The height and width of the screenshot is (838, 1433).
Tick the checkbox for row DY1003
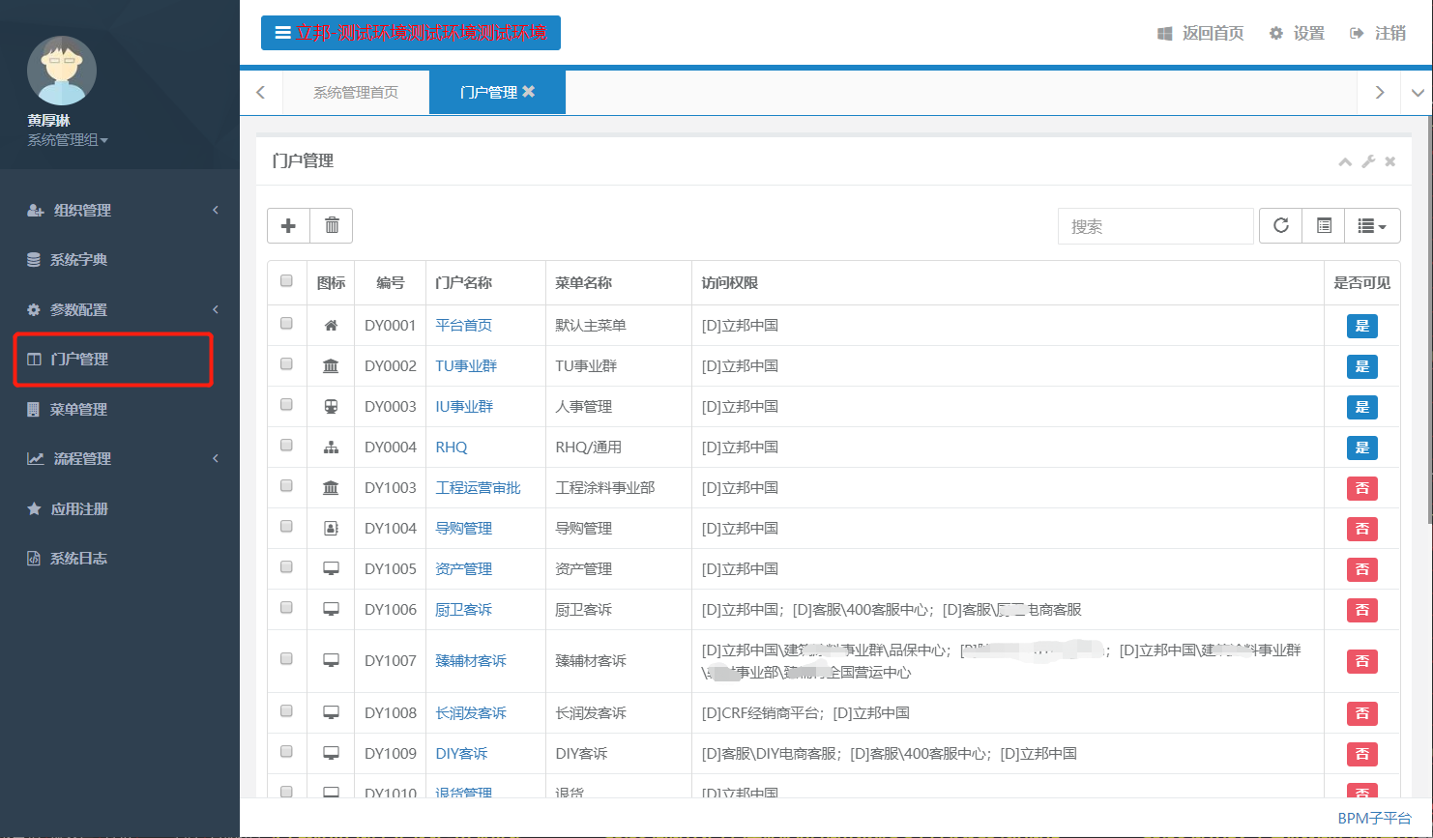pos(286,486)
